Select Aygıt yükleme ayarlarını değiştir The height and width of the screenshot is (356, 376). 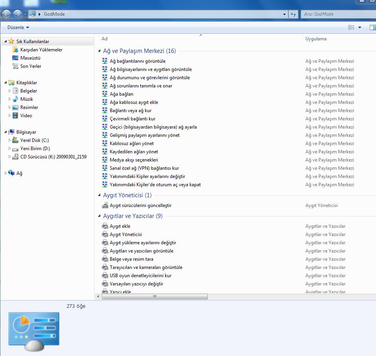pos(143,243)
